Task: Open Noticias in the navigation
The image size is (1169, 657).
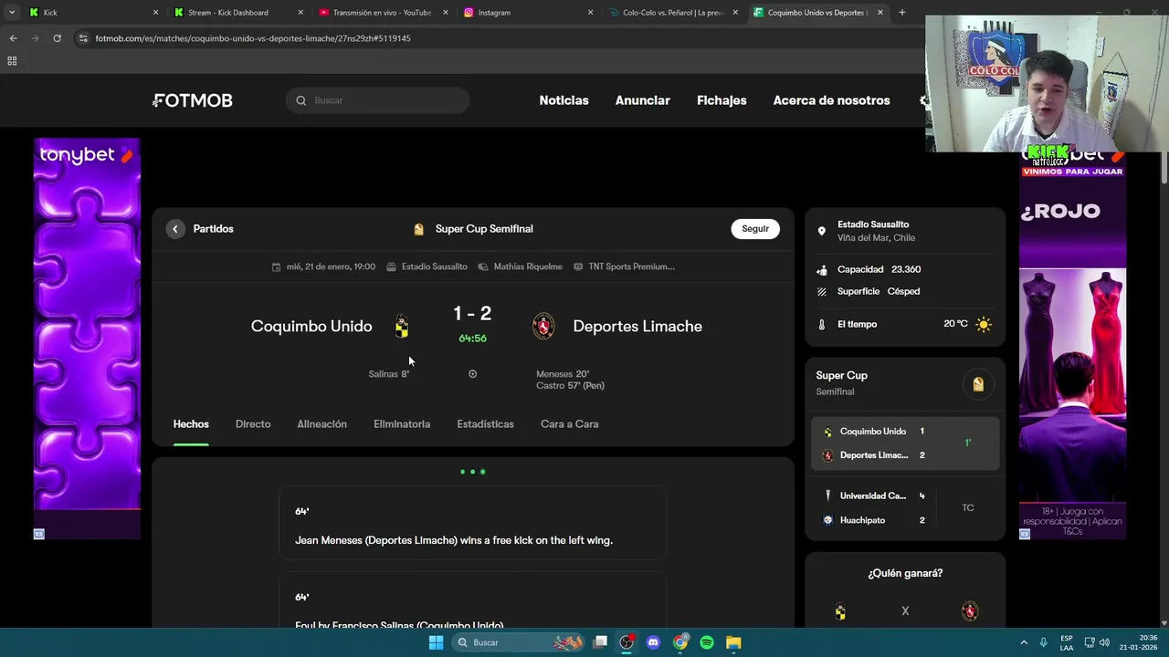Action: pos(563,100)
